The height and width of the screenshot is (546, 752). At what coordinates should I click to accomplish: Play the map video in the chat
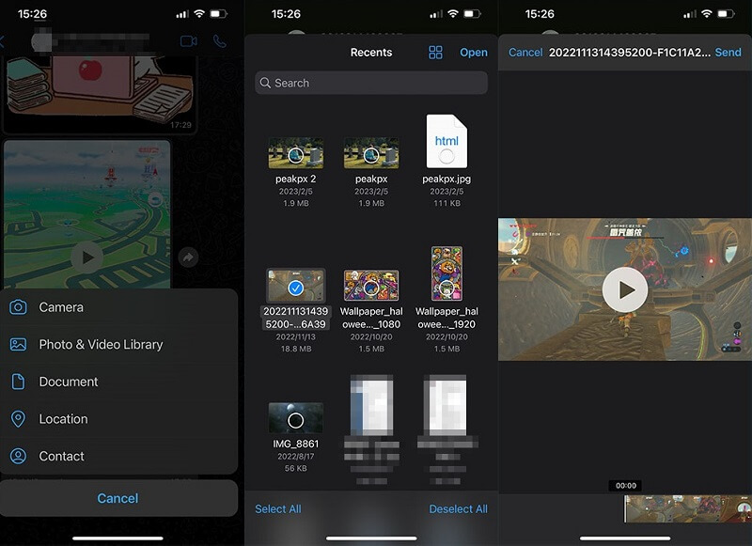pos(86,257)
